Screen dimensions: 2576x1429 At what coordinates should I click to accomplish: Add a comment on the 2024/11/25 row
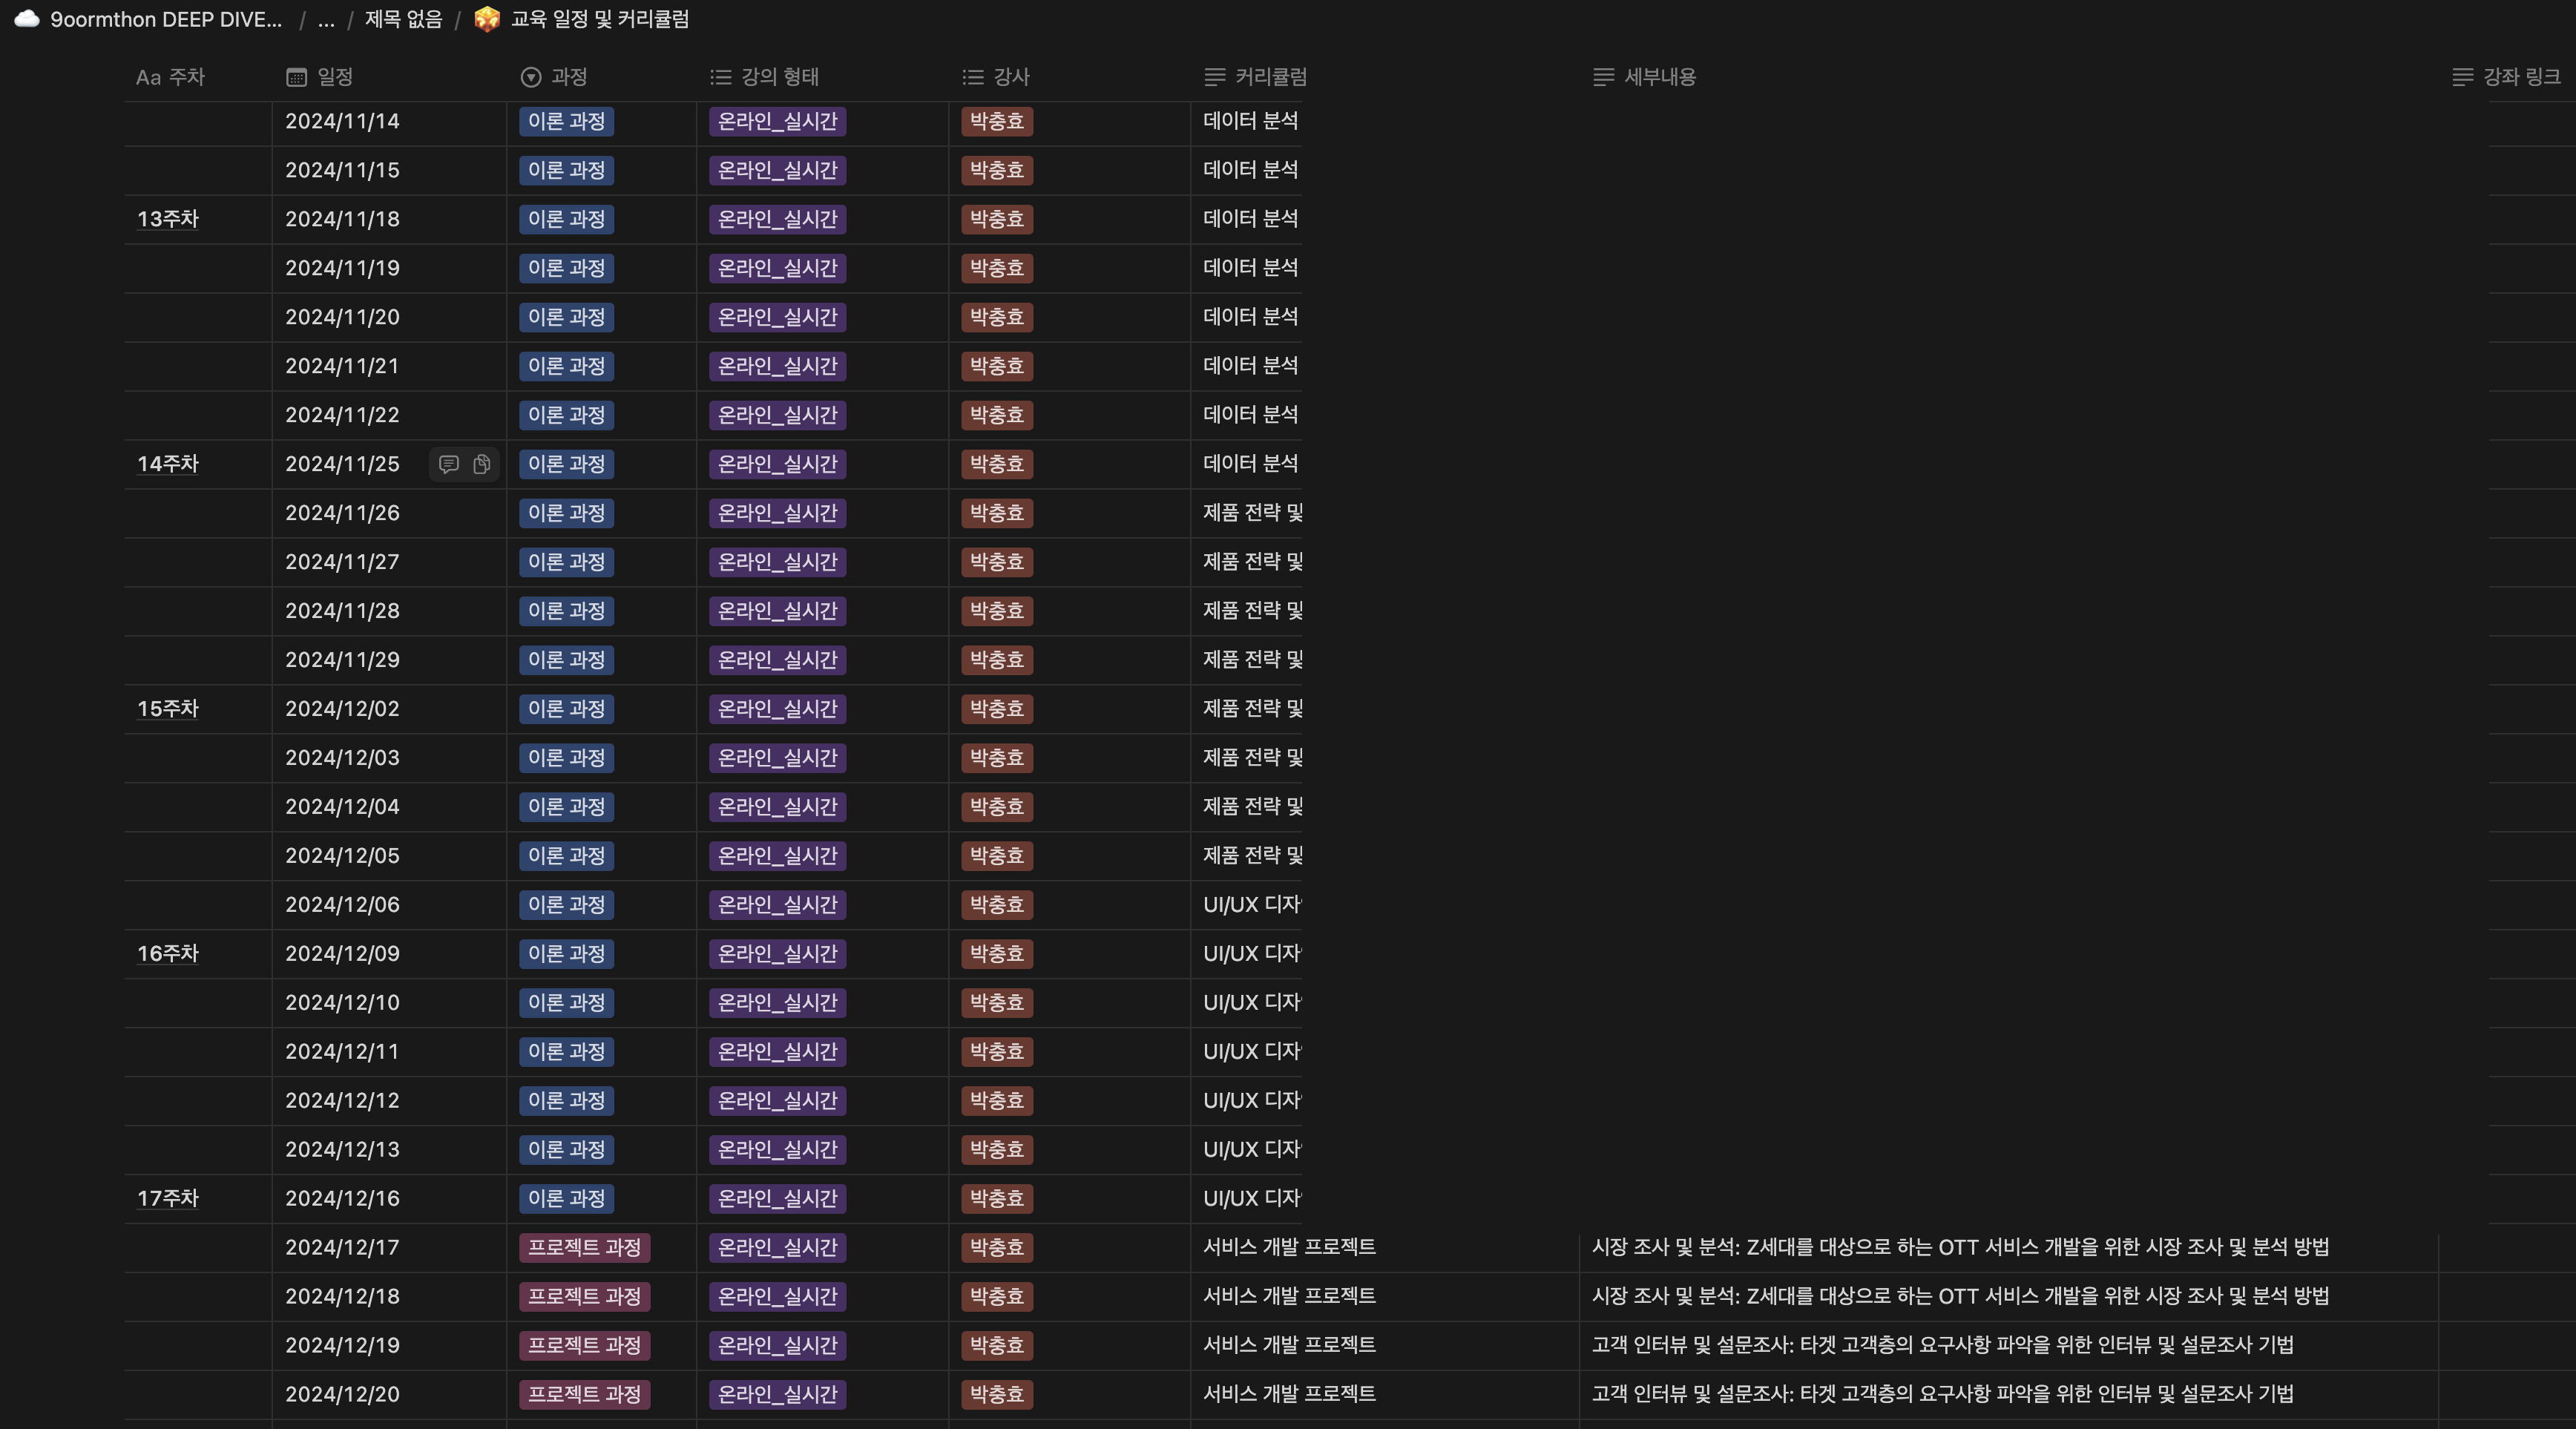(x=449, y=464)
